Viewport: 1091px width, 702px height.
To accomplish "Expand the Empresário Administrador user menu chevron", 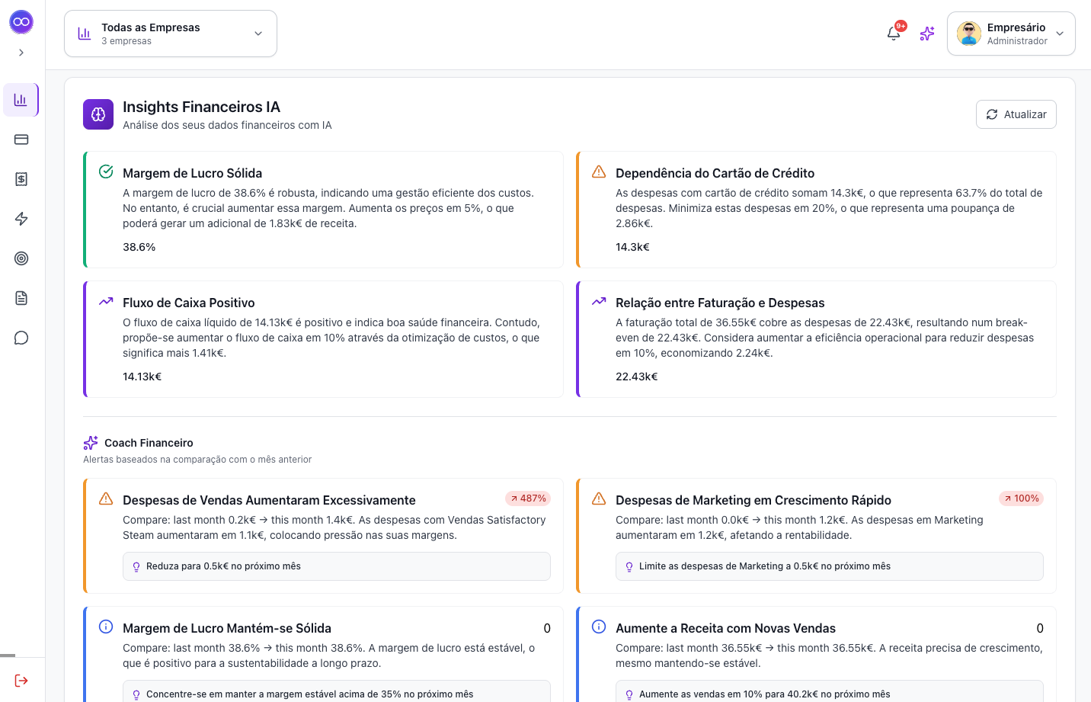I will tap(1060, 34).
